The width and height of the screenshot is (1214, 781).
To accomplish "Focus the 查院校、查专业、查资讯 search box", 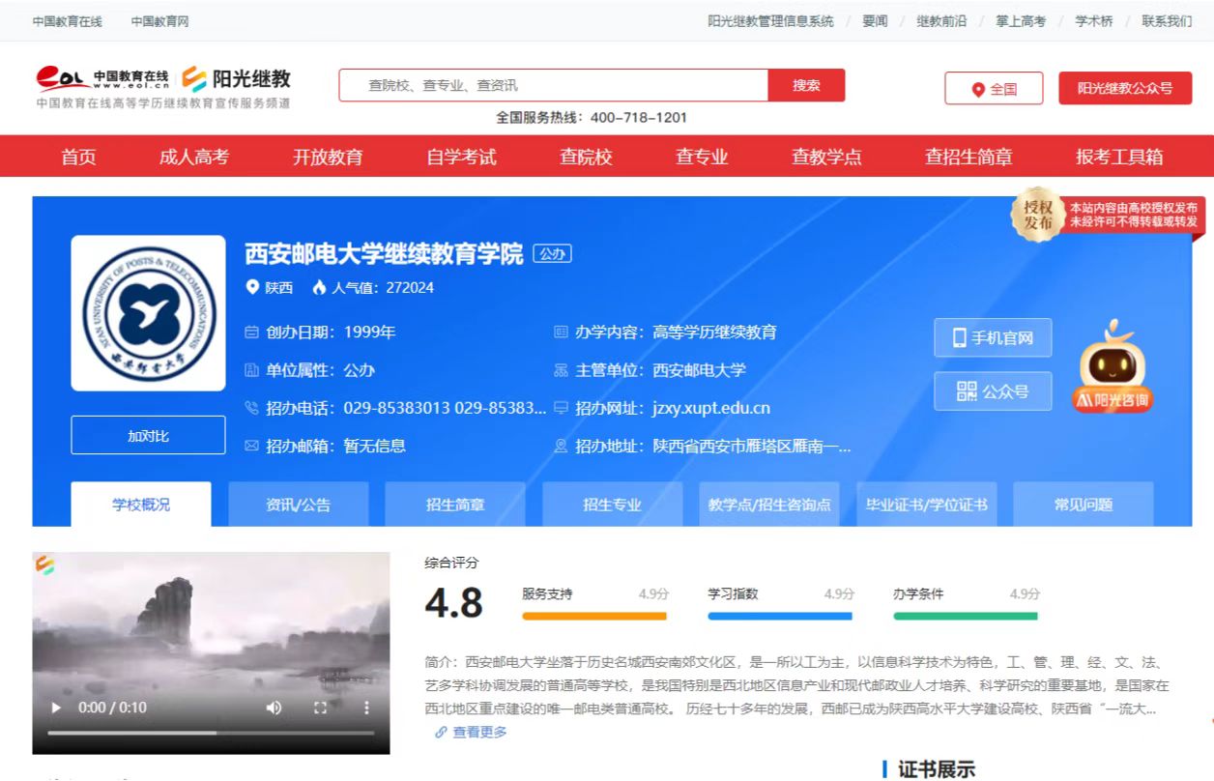I will [554, 85].
